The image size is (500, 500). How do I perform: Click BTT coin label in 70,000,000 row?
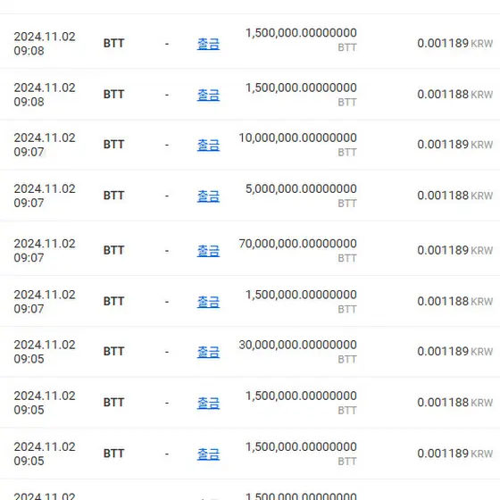click(114, 250)
